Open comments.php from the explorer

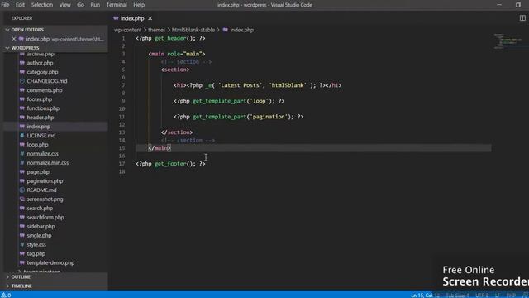coord(45,90)
